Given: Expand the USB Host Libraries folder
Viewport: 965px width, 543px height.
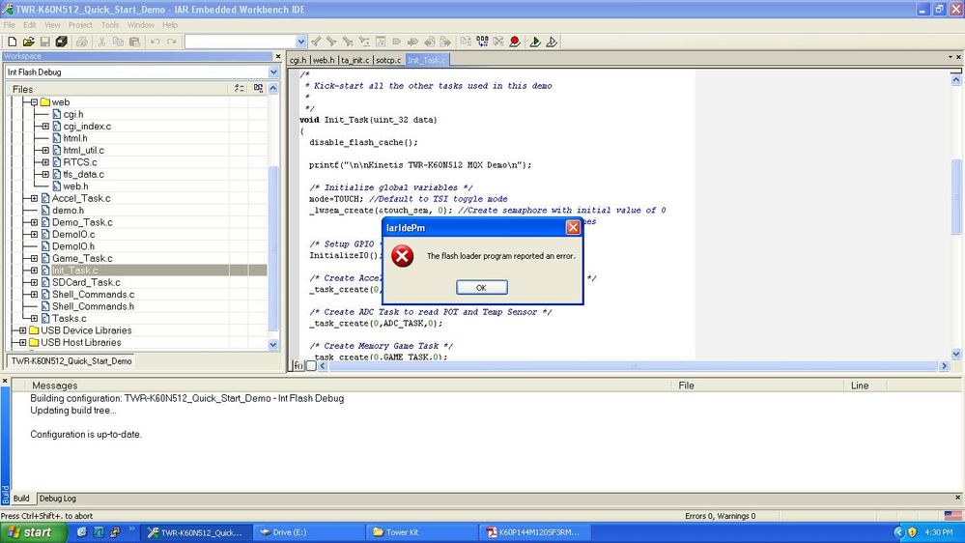Looking at the screenshot, I should (x=23, y=342).
